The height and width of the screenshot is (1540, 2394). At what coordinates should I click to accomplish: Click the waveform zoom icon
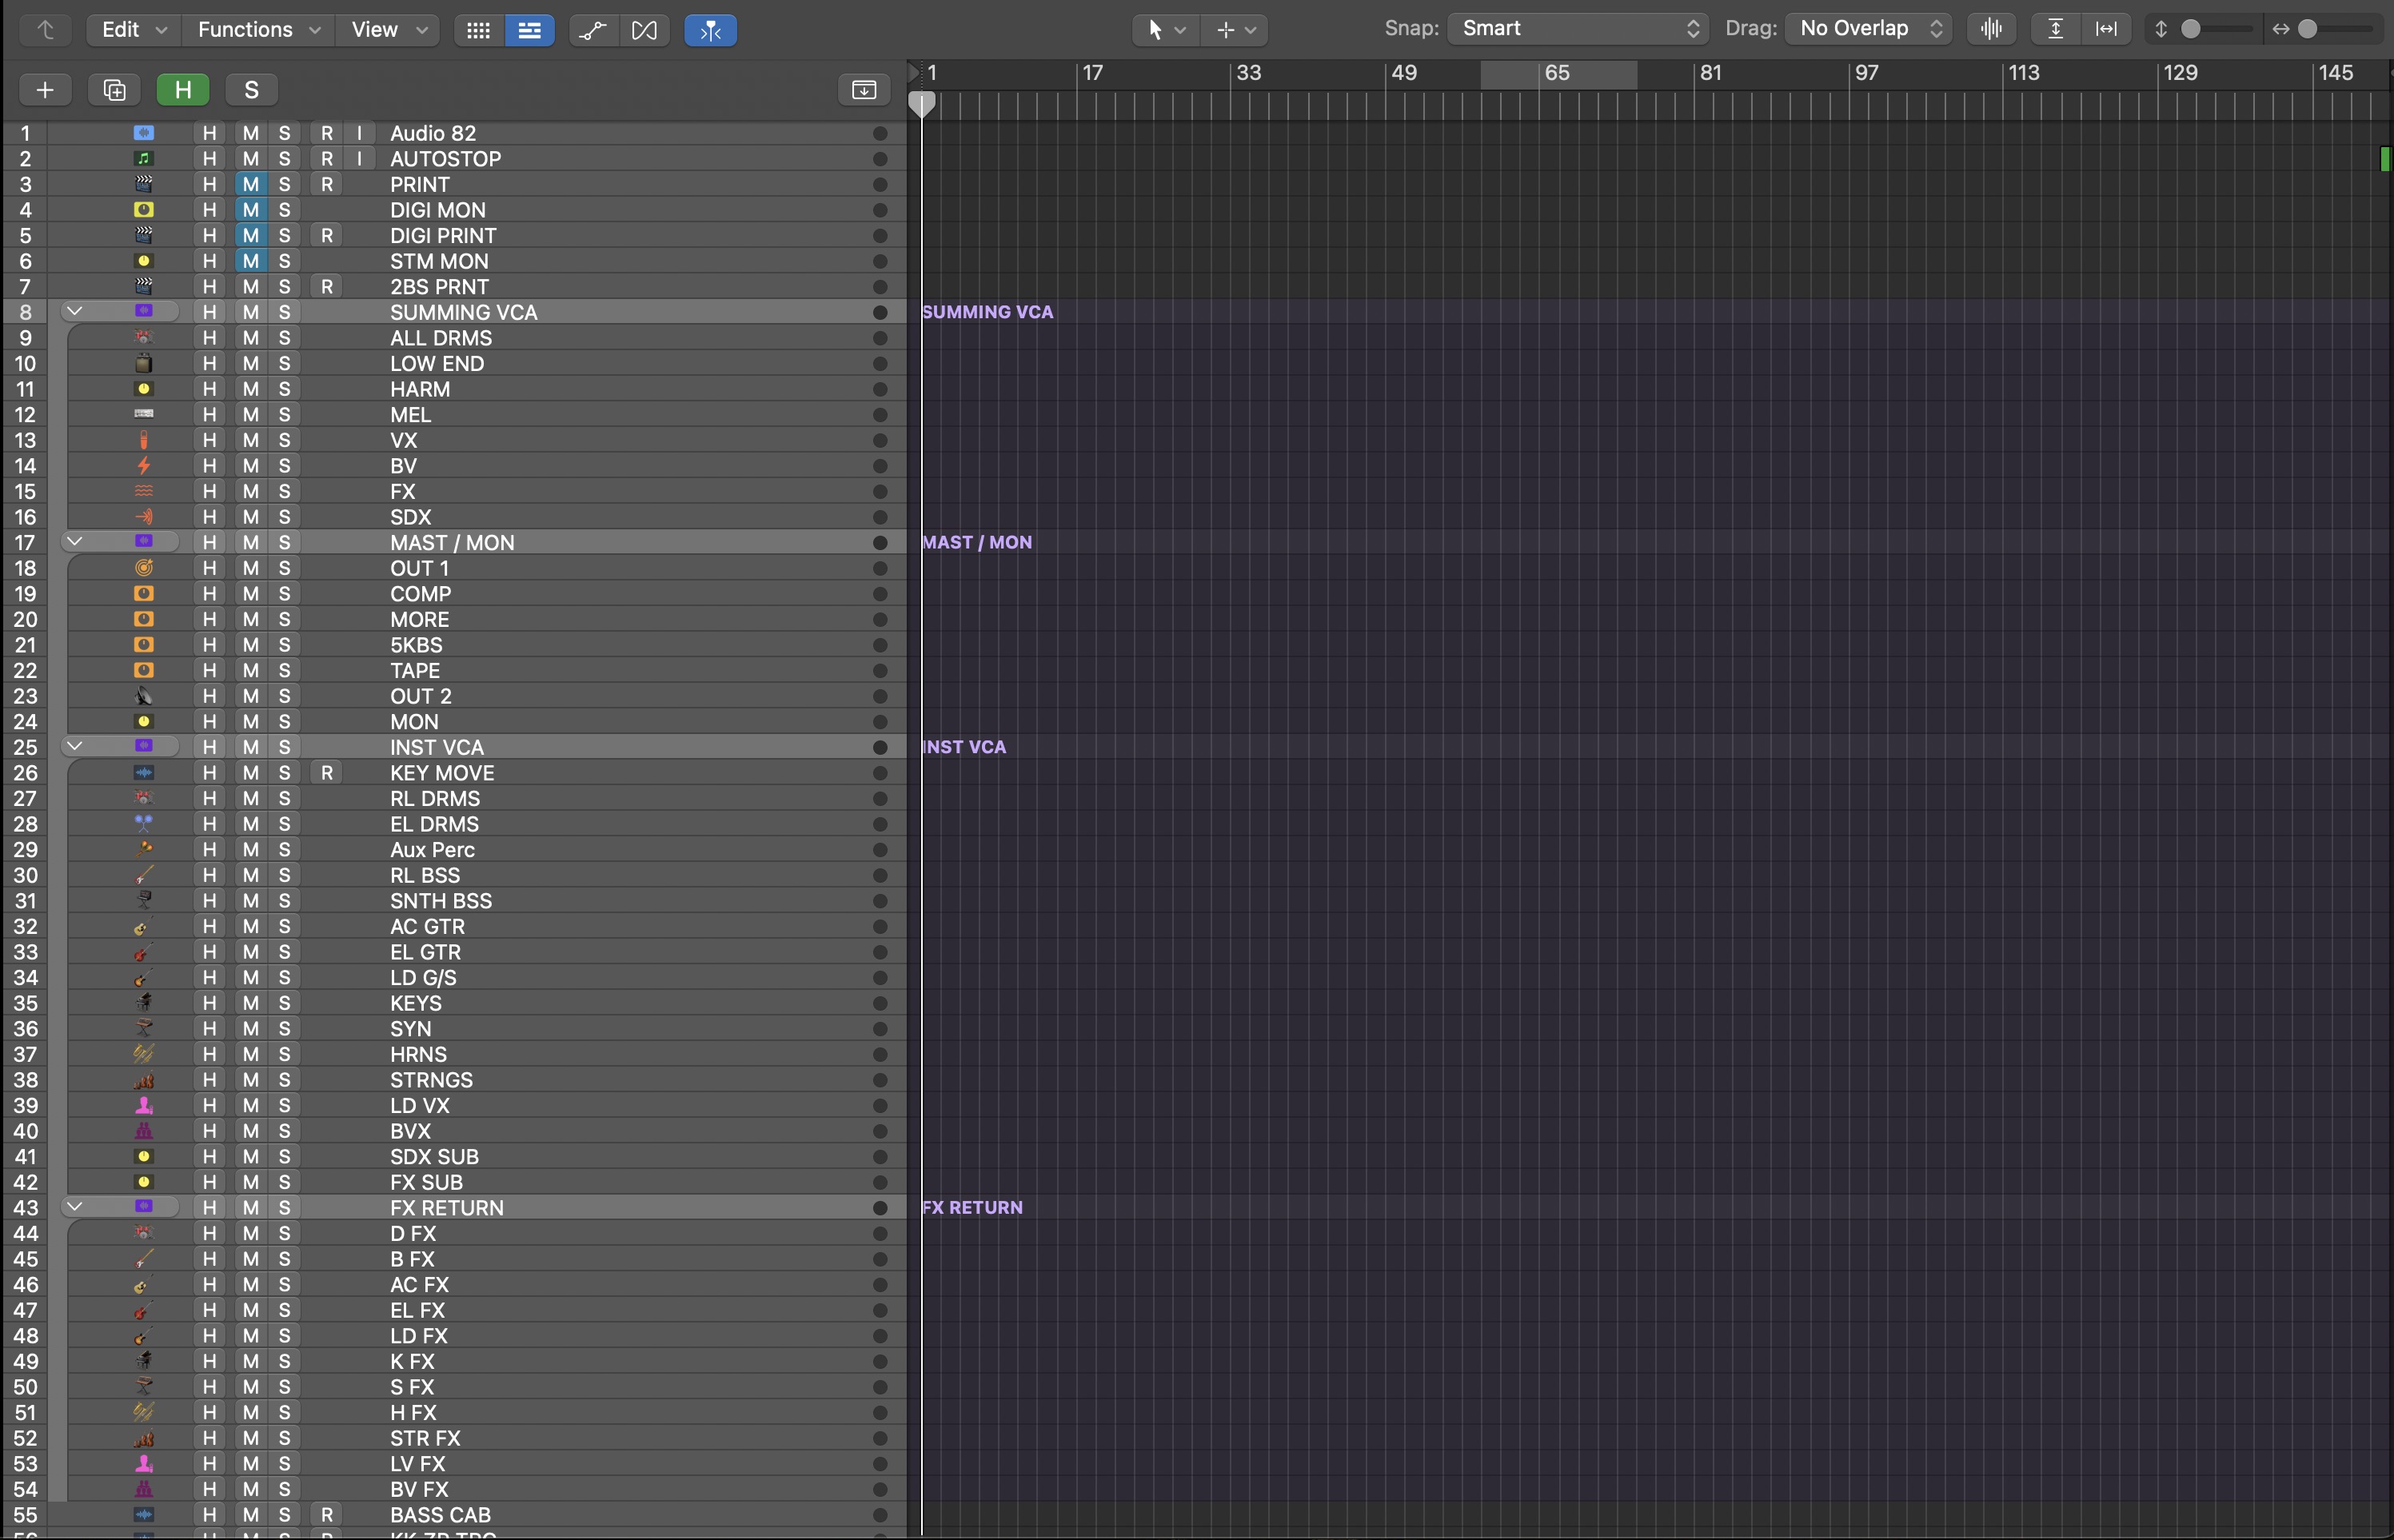1991,29
